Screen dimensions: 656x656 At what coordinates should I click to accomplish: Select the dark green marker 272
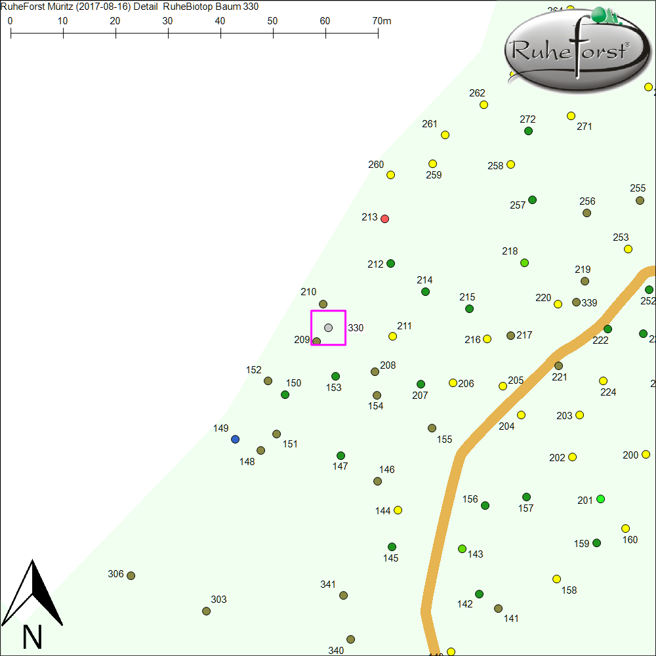529,131
